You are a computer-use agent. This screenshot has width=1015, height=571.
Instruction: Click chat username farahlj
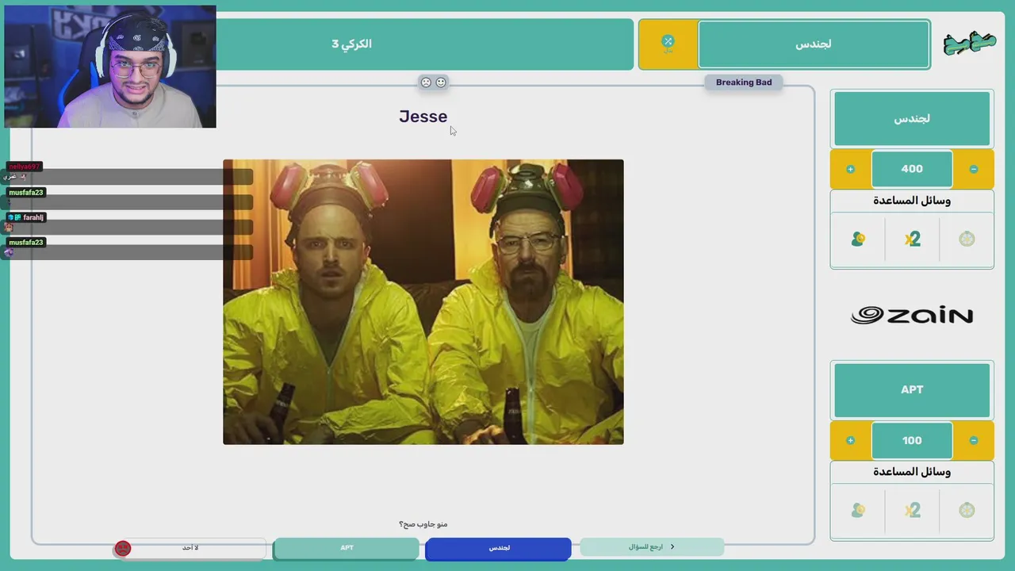(33, 217)
